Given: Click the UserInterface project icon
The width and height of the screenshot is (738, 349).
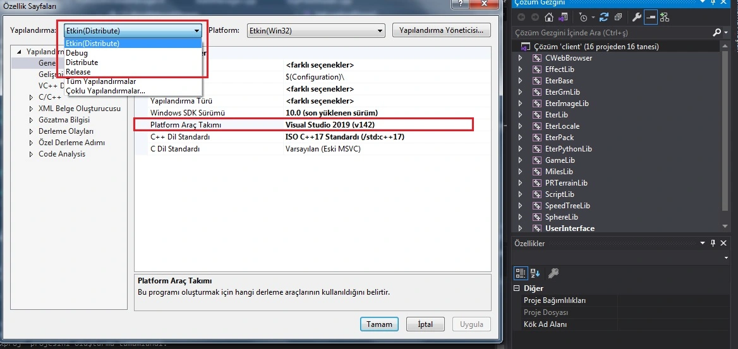Looking at the screenshot, I should (536, 228).
